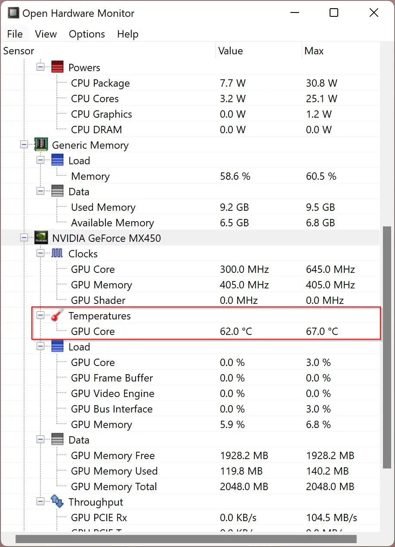Collapse the NVIDIA GeForce MX450 node
This screenshot has width=395, height=547.
point(24,238)
